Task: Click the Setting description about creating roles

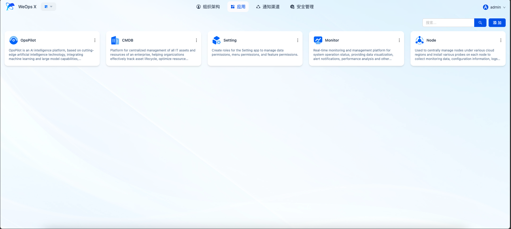Action: (255, 53)
